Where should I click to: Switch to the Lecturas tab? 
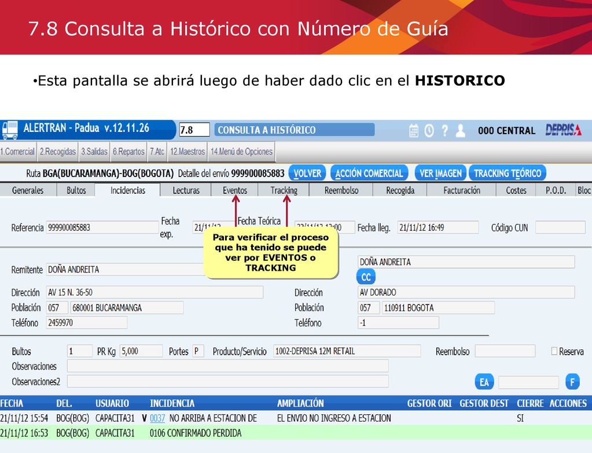tap(186, 190)
